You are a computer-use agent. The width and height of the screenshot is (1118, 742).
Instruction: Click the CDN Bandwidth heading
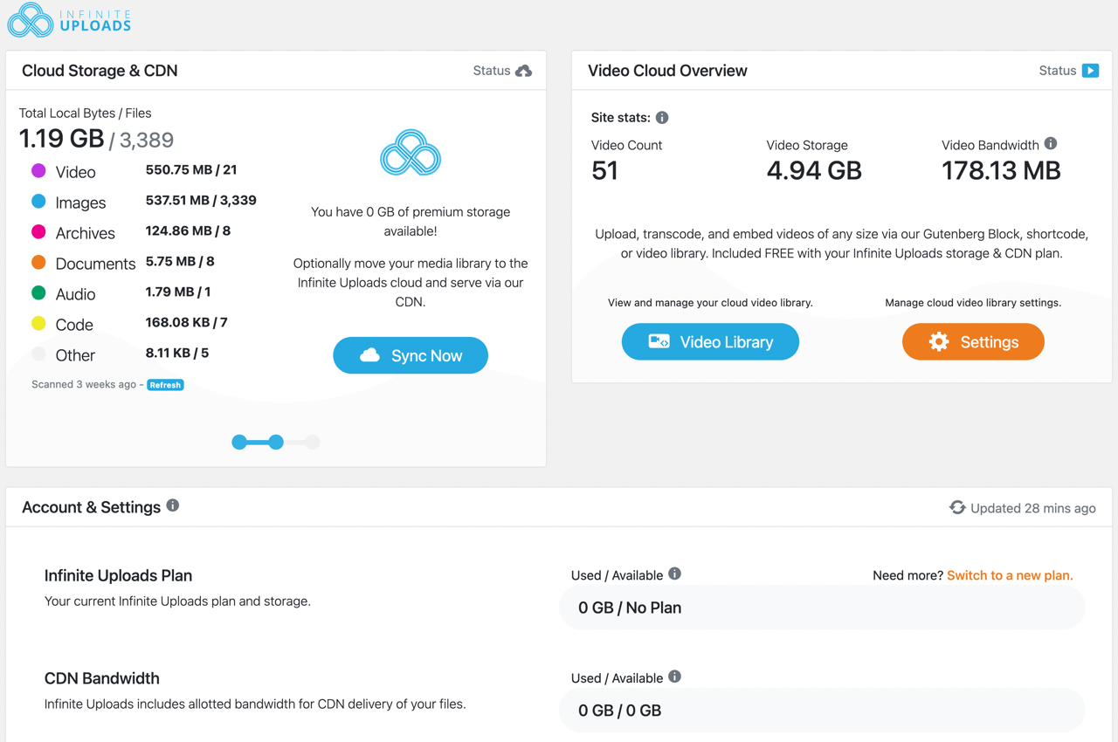pos(102,678)
